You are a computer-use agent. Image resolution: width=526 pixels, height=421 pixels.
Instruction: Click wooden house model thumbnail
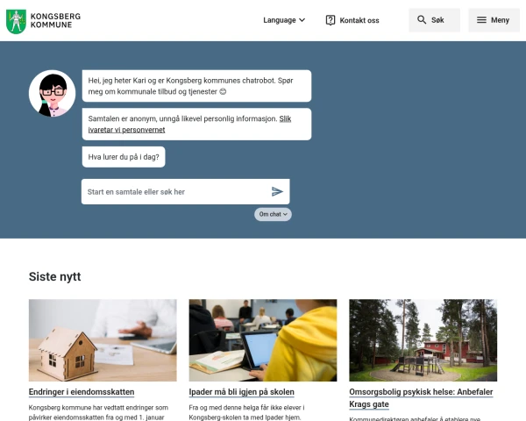tap(103, 340)
